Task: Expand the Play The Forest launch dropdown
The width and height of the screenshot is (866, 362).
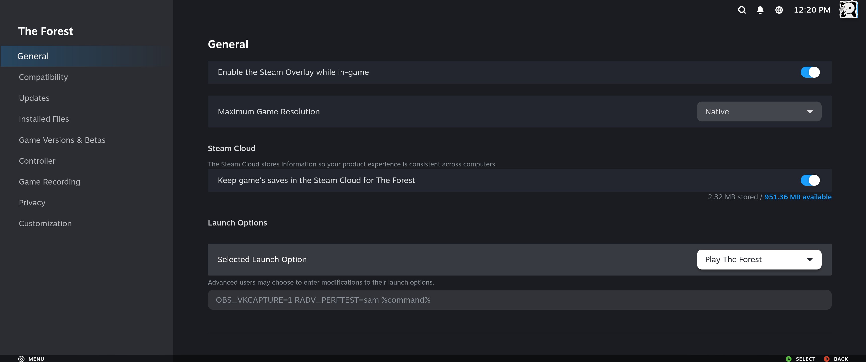Action: tap(759, 260)
